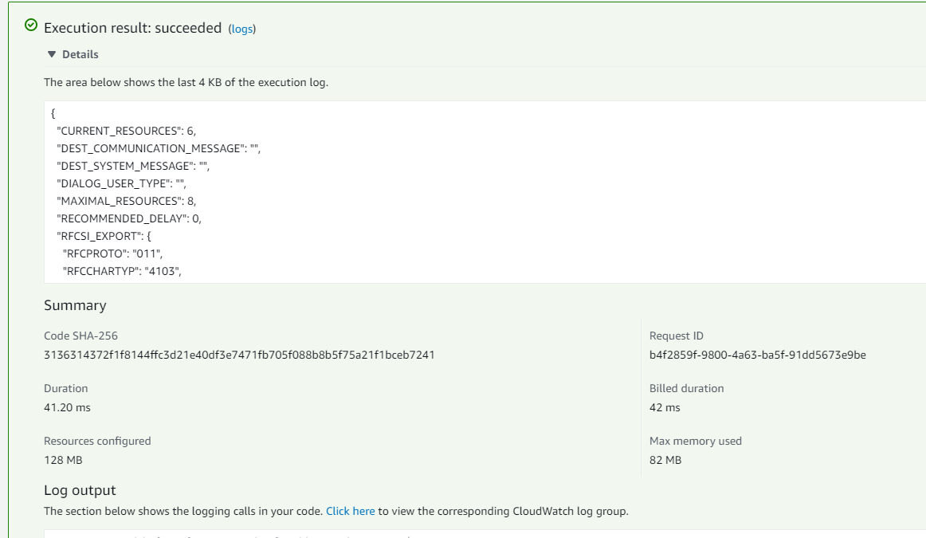
Task: Click the Log output heading
Action: (80, 490)
